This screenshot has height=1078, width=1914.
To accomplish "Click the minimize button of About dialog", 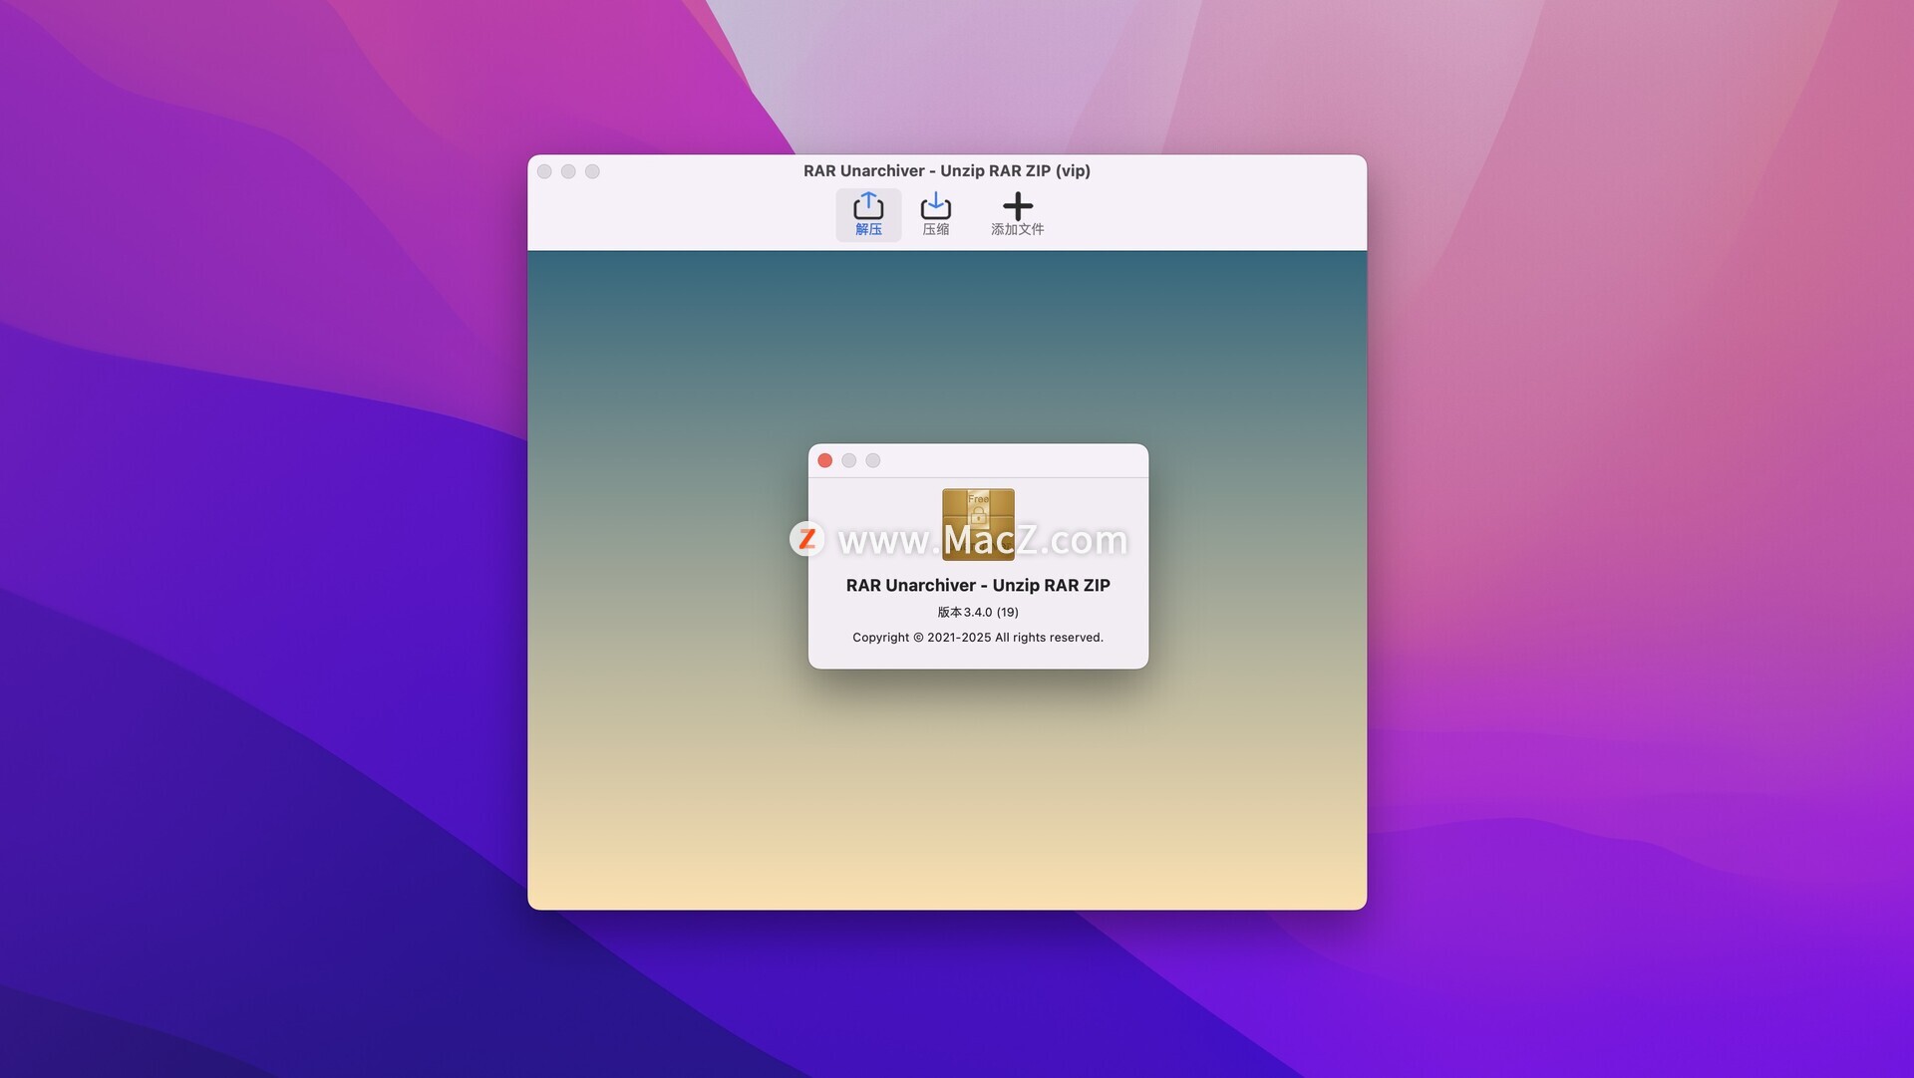I will click(848, 460).
